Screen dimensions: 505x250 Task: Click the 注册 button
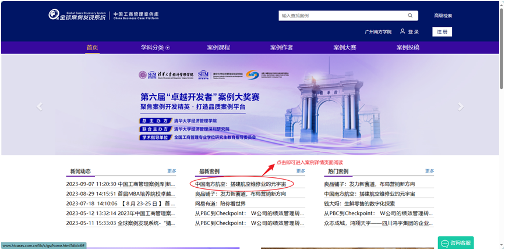(x=442, y=32)
